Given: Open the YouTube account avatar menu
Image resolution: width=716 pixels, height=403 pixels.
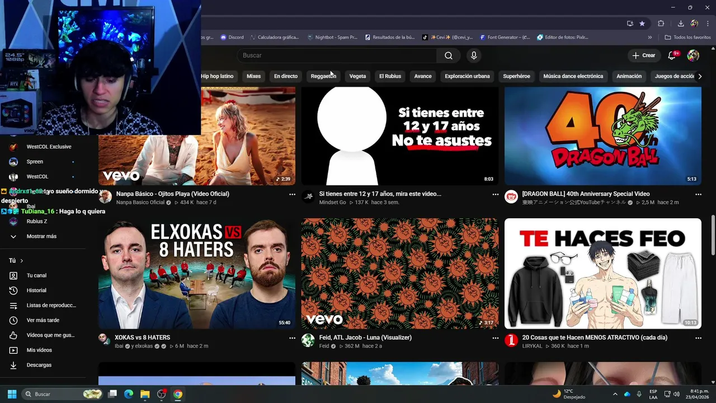Looking at the screenshot, I should (x=693, y=55).
